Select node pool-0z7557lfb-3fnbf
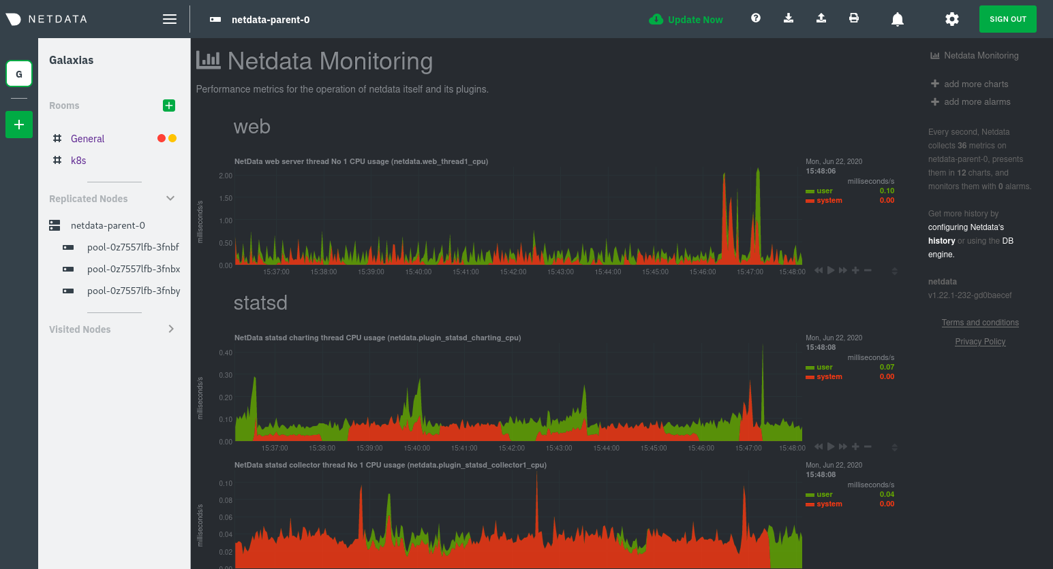The height and width of the screenshot is (569, 1053). pos(133,247)
